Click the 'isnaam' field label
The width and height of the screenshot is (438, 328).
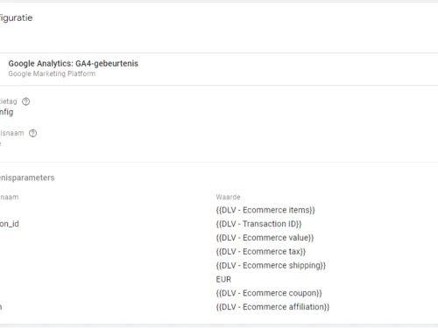pyautogui.click(x=12, y=133)
